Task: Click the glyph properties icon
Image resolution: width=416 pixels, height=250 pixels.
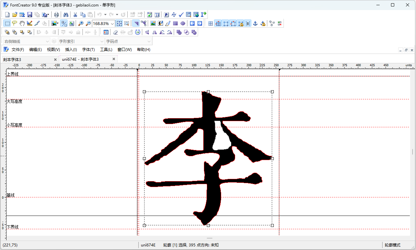Action: pyautogui.click(x=106, y=32)
